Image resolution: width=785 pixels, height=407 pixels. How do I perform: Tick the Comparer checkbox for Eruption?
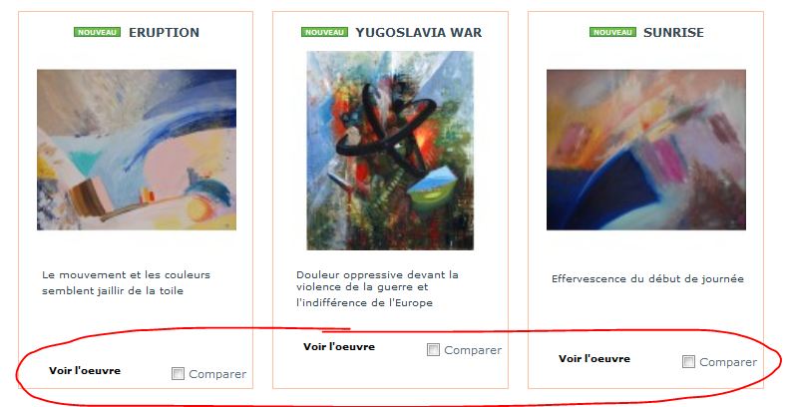coord(178,373)
